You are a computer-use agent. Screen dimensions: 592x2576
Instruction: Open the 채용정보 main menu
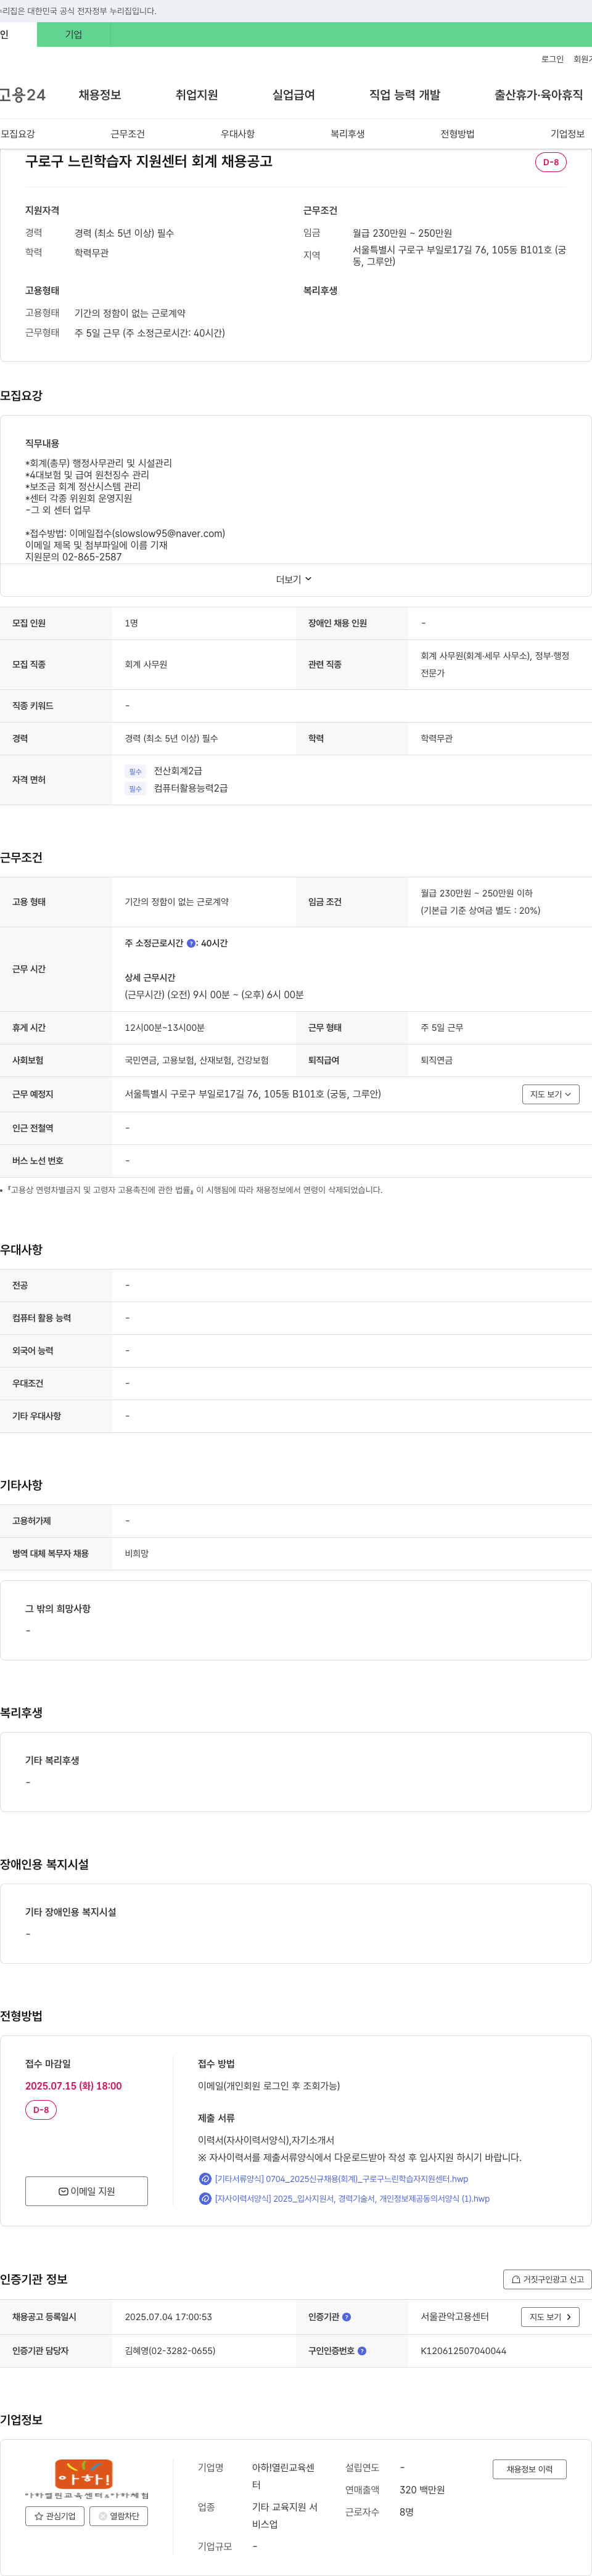[x=100, y=95]
